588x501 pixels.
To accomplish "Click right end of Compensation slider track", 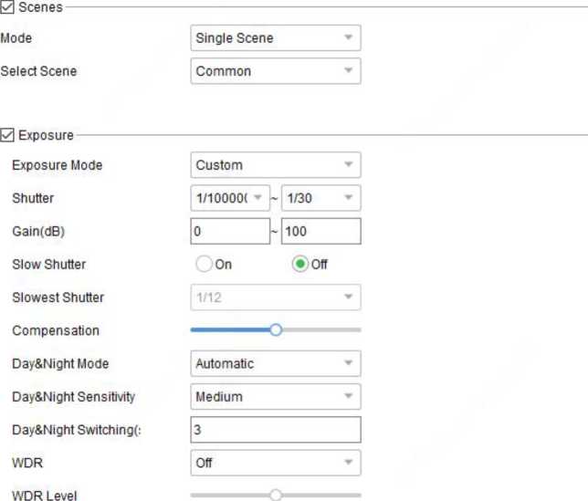I will click(x=357, y=330).
